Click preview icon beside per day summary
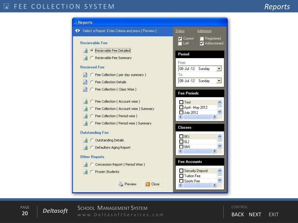298x223 pixels. tap(85, 75)
